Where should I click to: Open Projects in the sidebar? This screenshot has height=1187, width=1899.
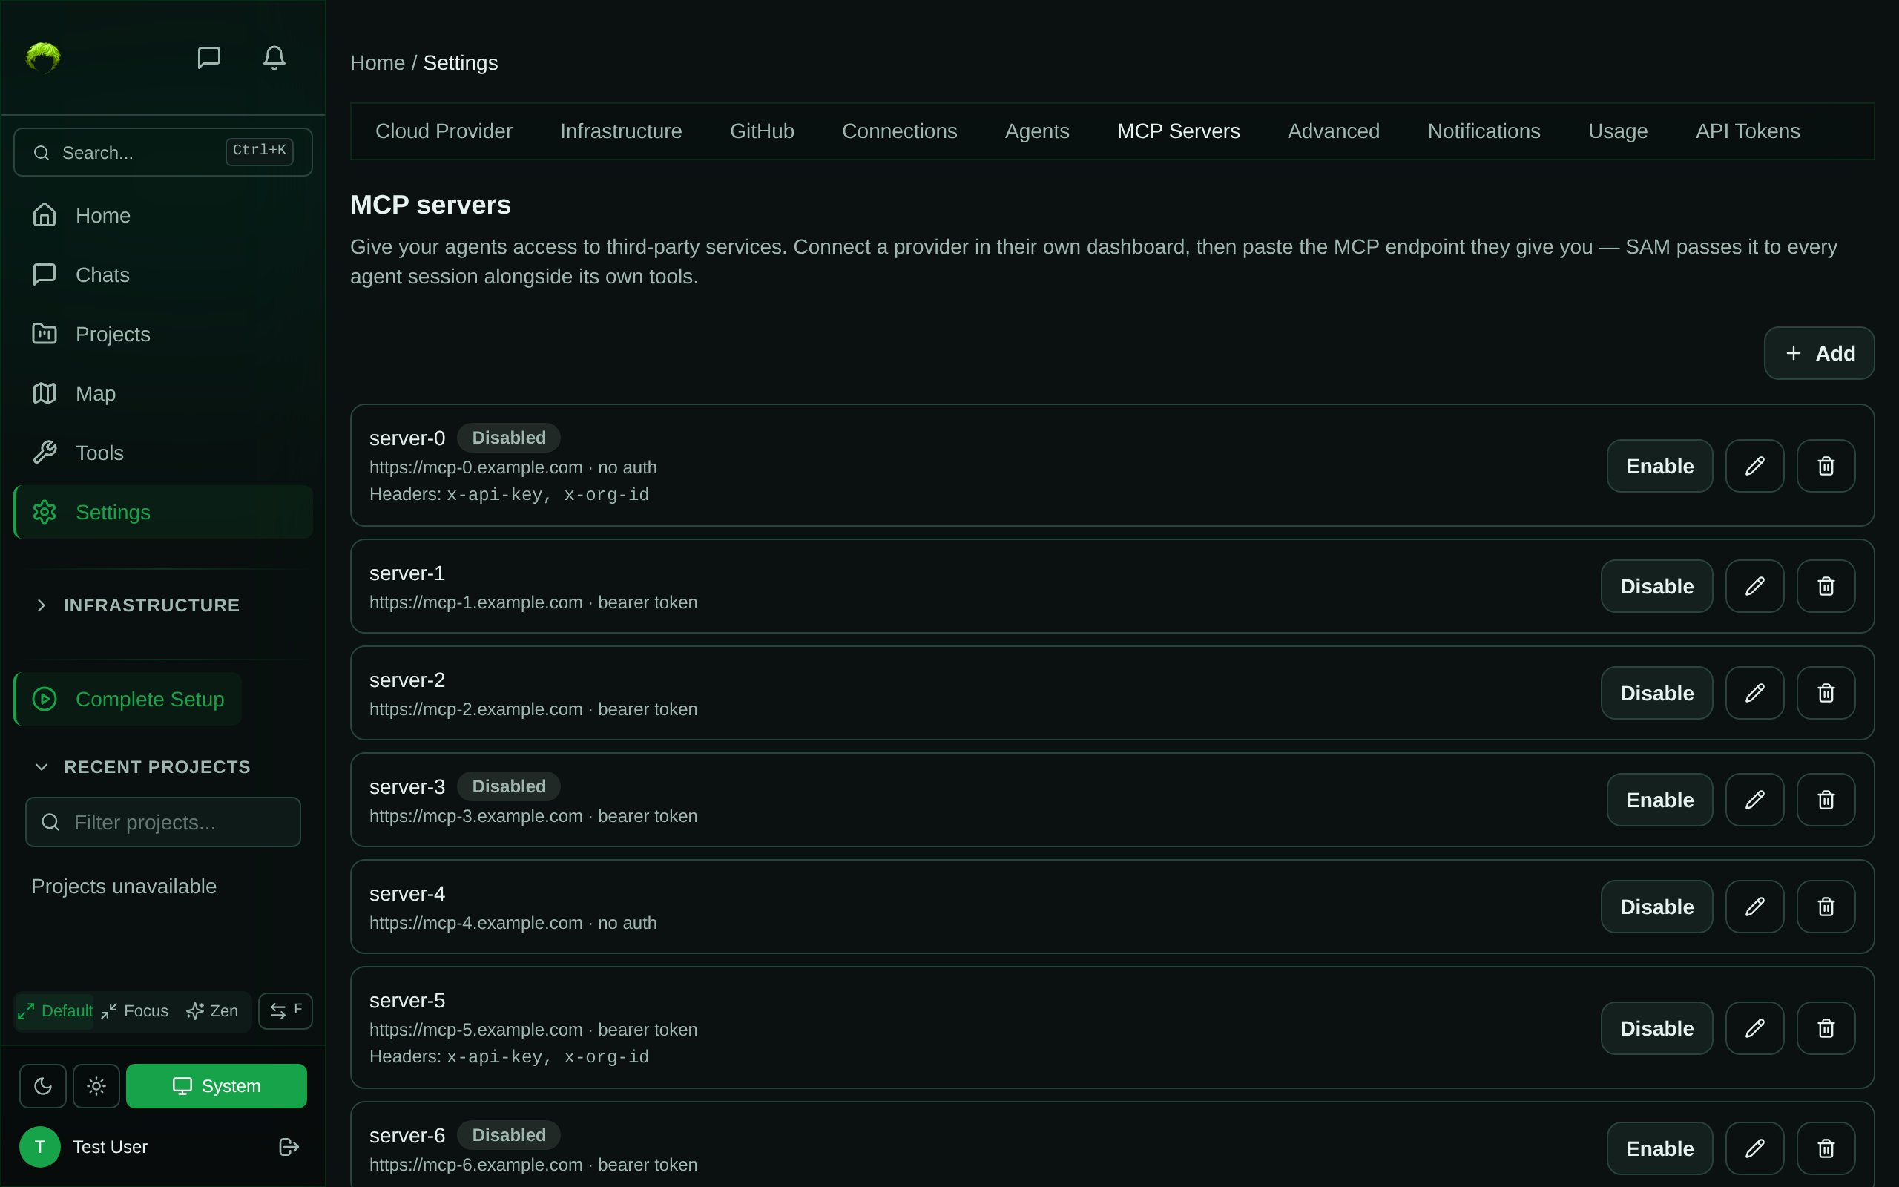coord(163,334)
